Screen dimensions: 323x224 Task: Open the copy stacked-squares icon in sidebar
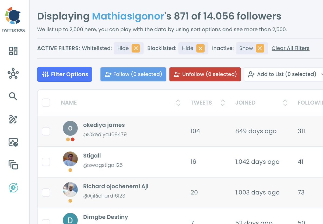(13, 165)
